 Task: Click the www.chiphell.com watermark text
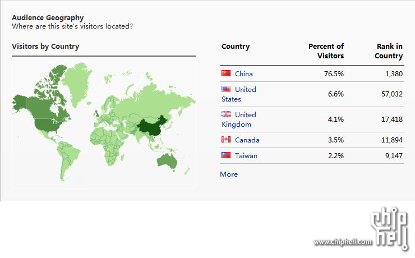pyautogui.click(x=343, y=242)
